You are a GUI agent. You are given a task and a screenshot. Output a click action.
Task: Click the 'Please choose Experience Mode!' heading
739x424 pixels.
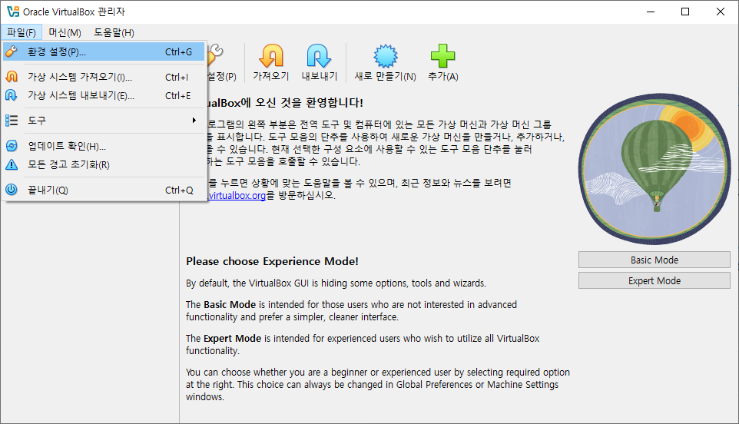[272, 261]
